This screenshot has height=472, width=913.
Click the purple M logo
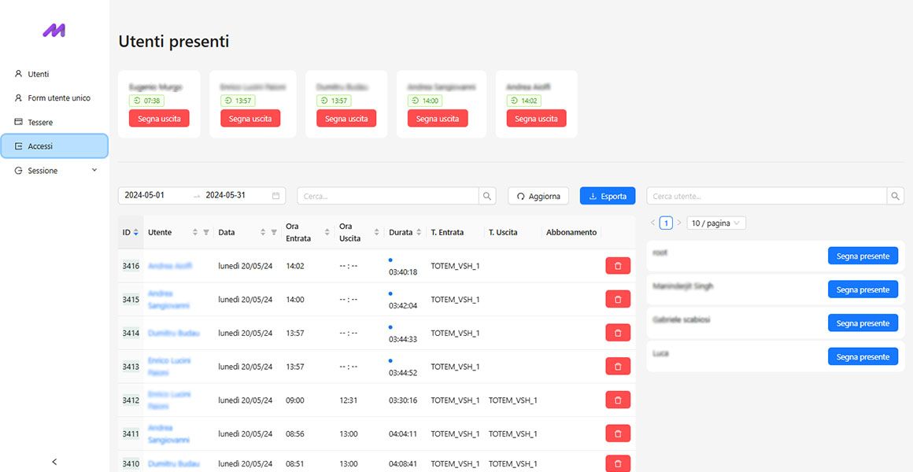click(x=54, y=31)
